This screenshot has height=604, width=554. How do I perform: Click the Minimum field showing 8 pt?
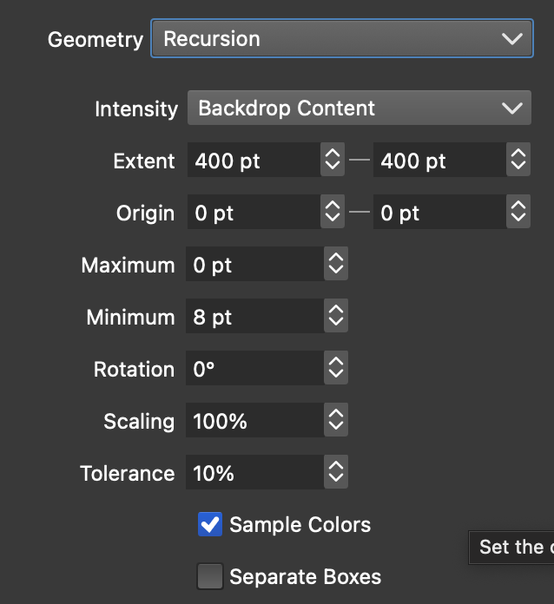(x=254, y=317)
